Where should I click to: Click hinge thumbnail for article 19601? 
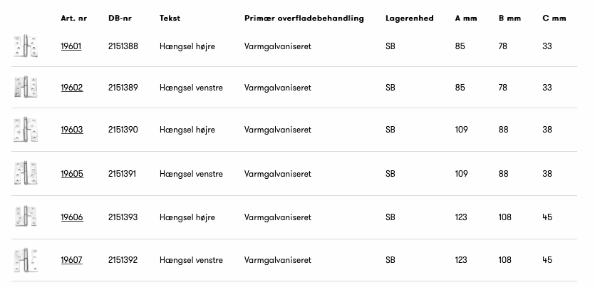point(26,46)
